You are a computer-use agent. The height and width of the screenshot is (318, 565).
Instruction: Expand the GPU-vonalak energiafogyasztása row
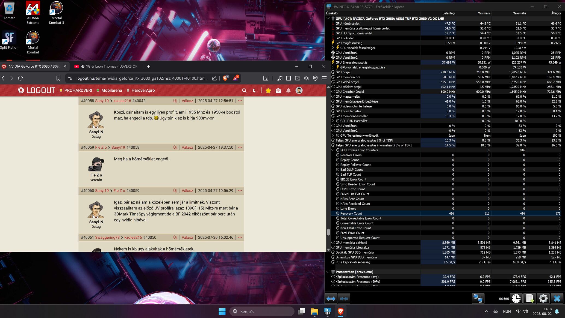333,67
